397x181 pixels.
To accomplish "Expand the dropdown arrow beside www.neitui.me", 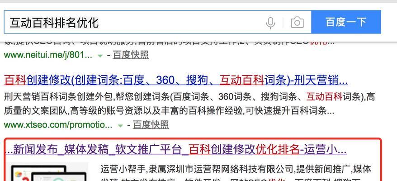I will point(100,56).
